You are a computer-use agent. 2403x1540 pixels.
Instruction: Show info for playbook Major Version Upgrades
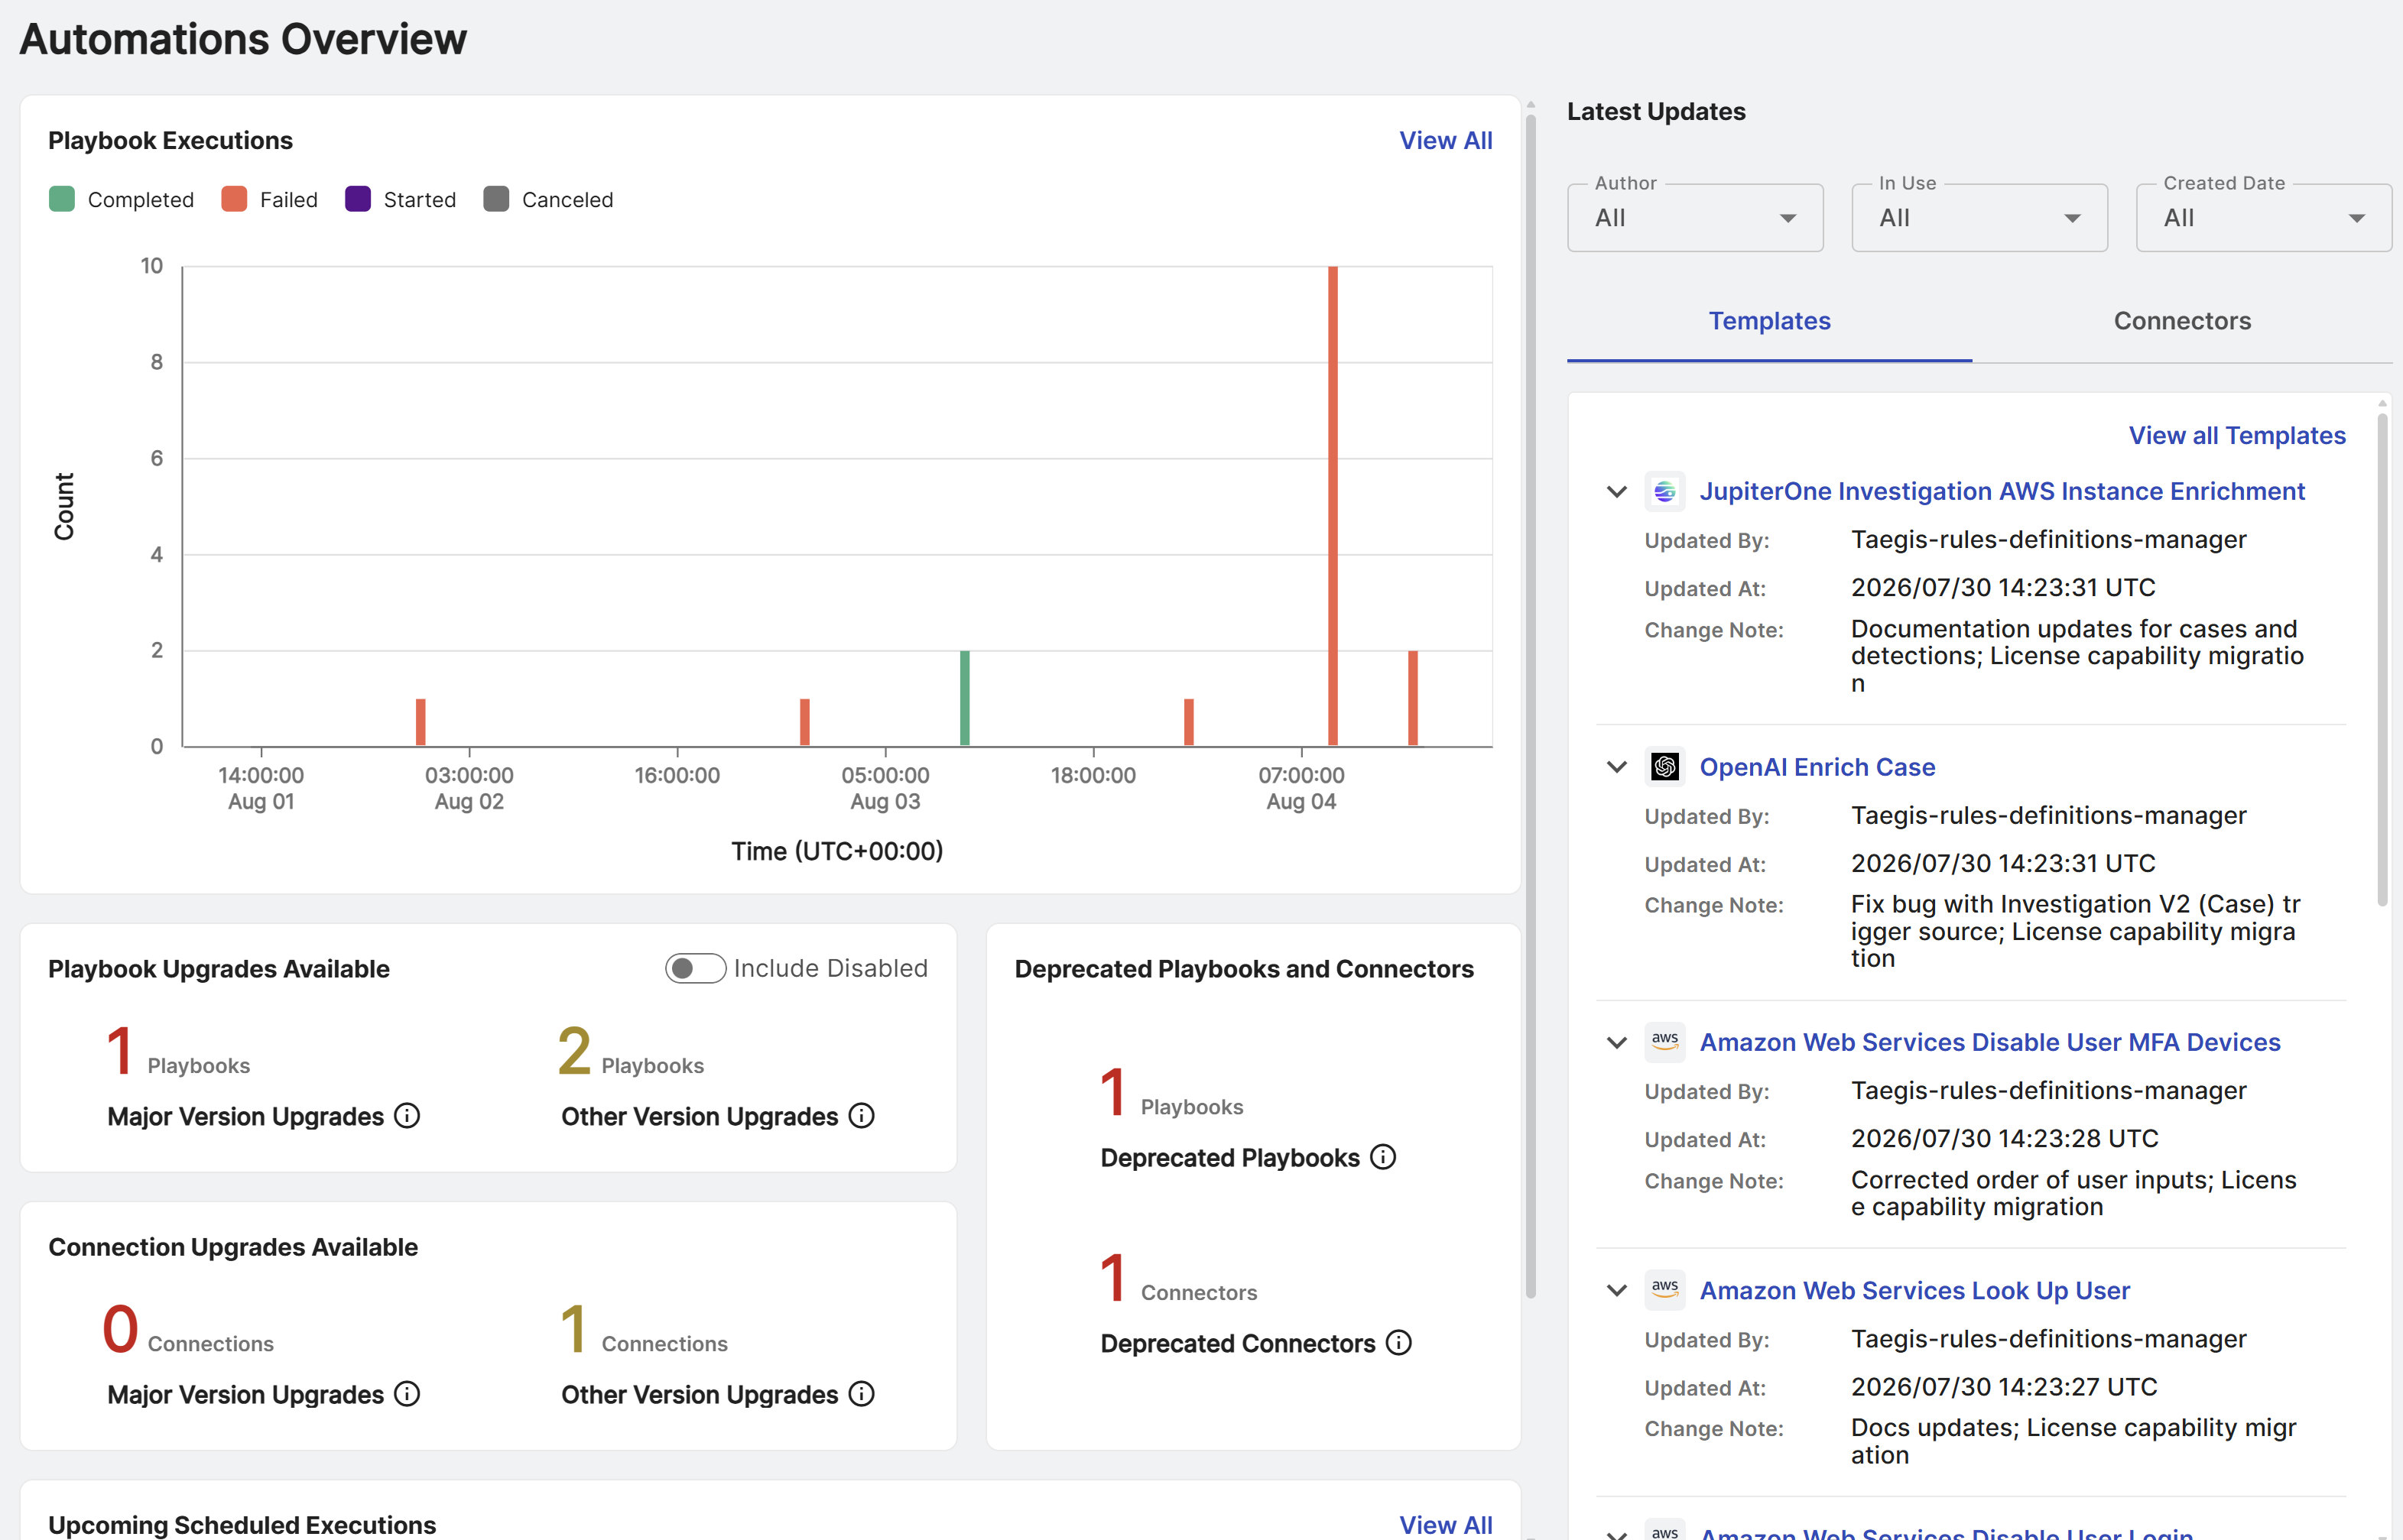click(408, 1116)
